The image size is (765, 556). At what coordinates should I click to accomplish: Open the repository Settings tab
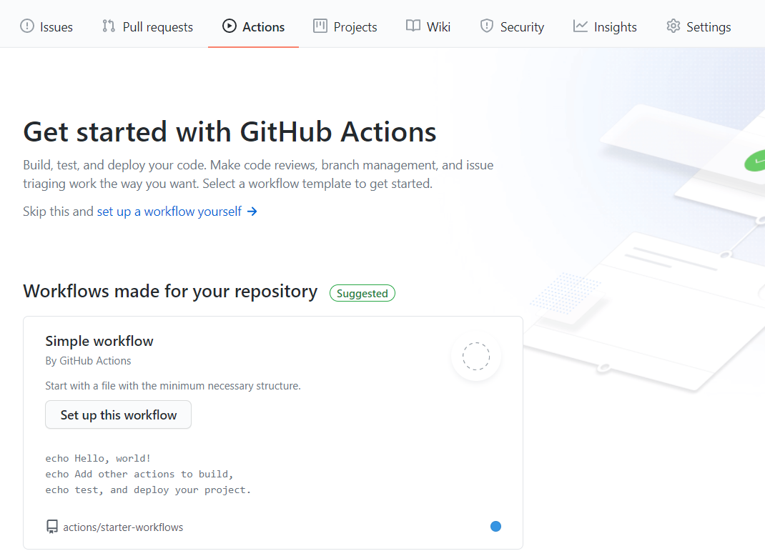click(x=699, y=26)
